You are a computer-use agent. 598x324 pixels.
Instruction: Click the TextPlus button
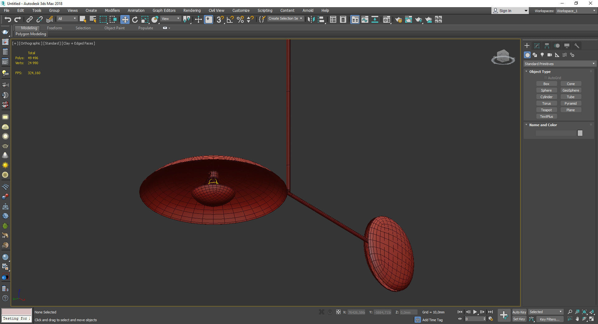pos(546,117)
